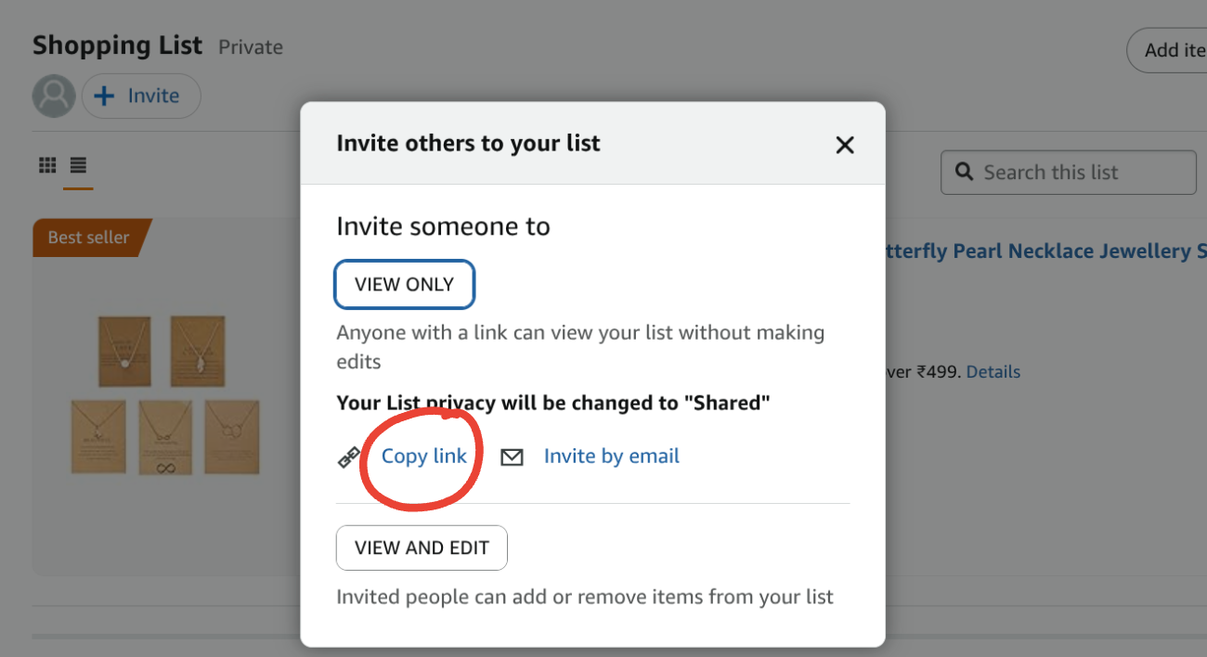Image resolution: width=1207 pixels, height=657 pixels.
Task: Switch to grid view of the list
Action: pos(47,164)
